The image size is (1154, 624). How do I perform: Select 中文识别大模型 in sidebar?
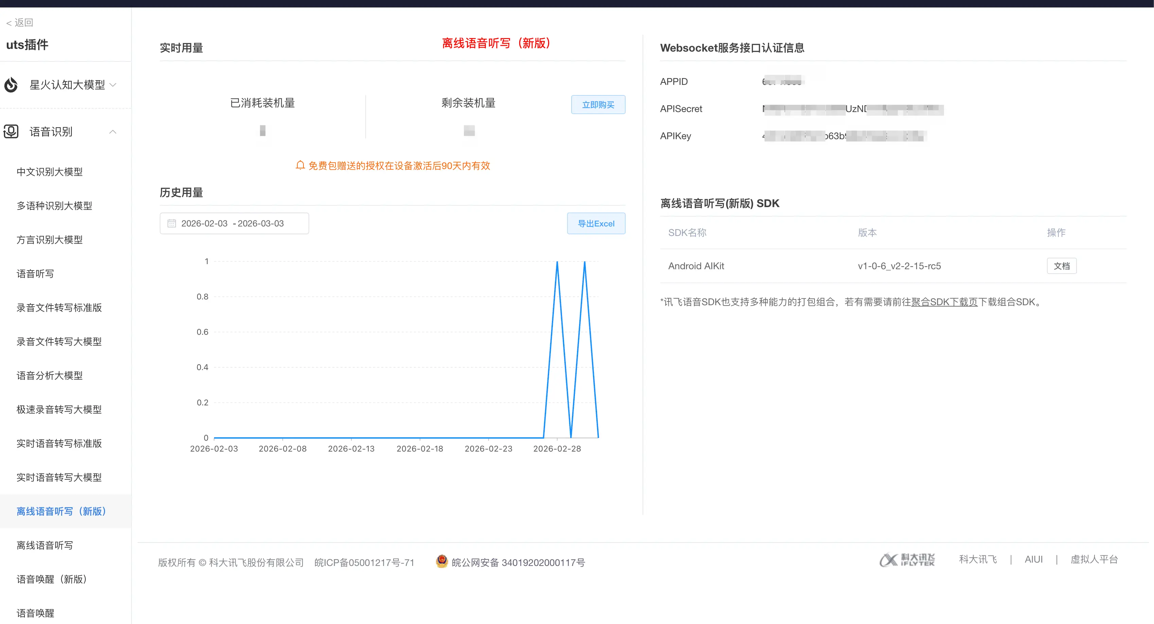pos(50,172)
